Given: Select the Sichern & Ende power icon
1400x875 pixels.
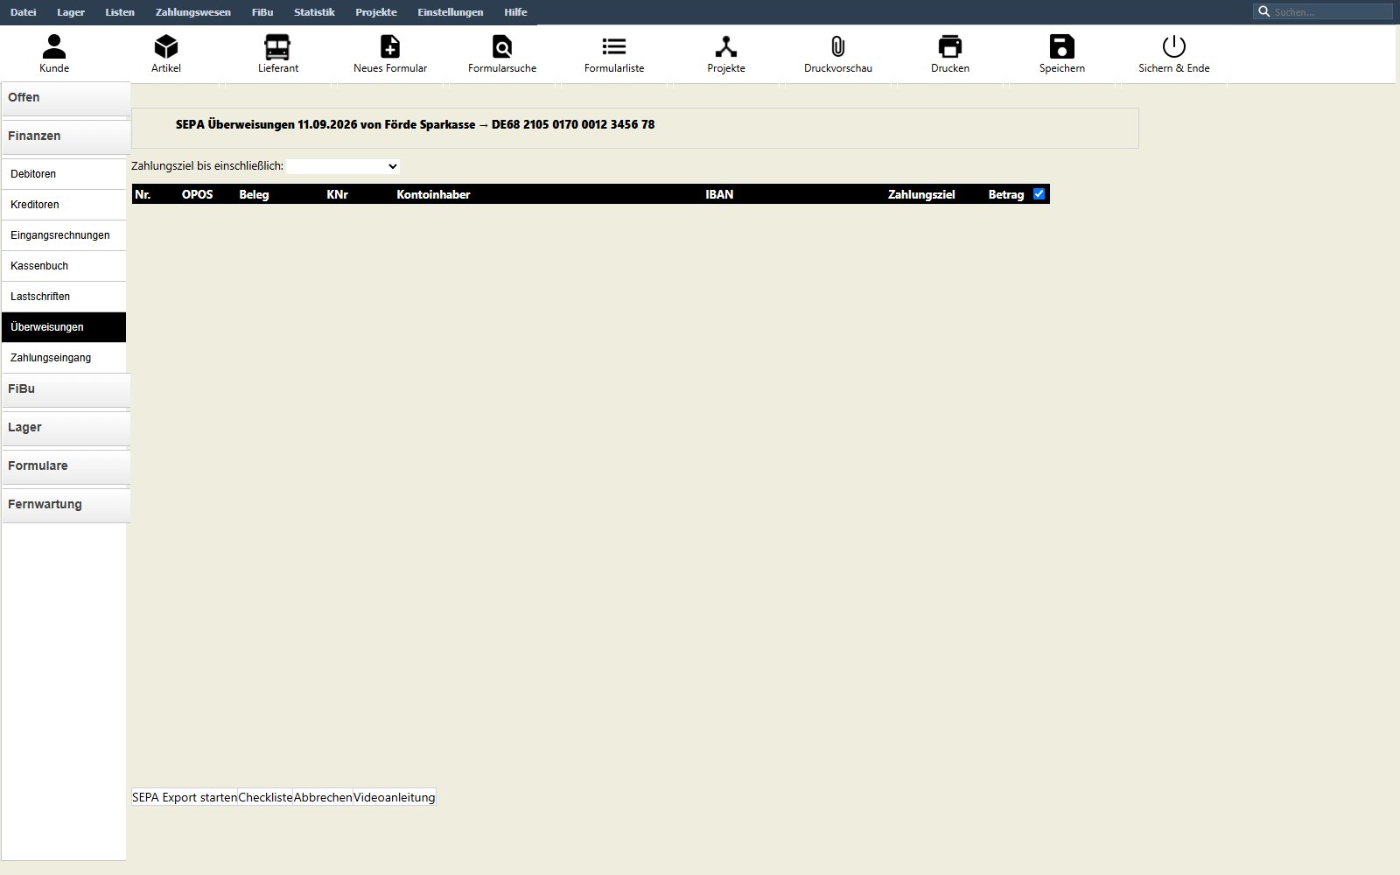Looking at the screenshot, I should [x=1174, y=46].
